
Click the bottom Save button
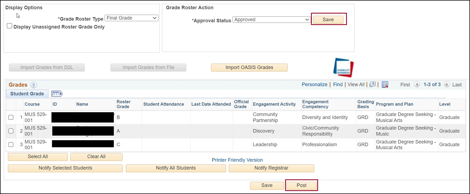pyautogui.click(x=267, y=186)
